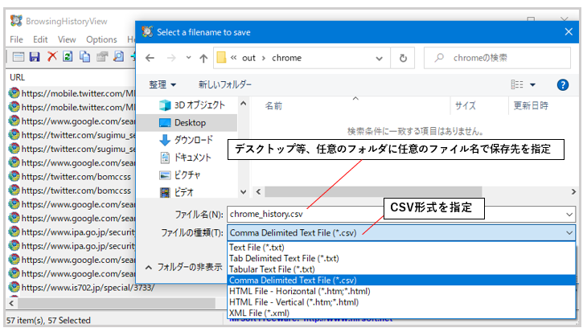Image resolution: width=583 pixels, height=332 pixels.
Task: Click the file list horizontal scrollbar
Action: (415, 192)
